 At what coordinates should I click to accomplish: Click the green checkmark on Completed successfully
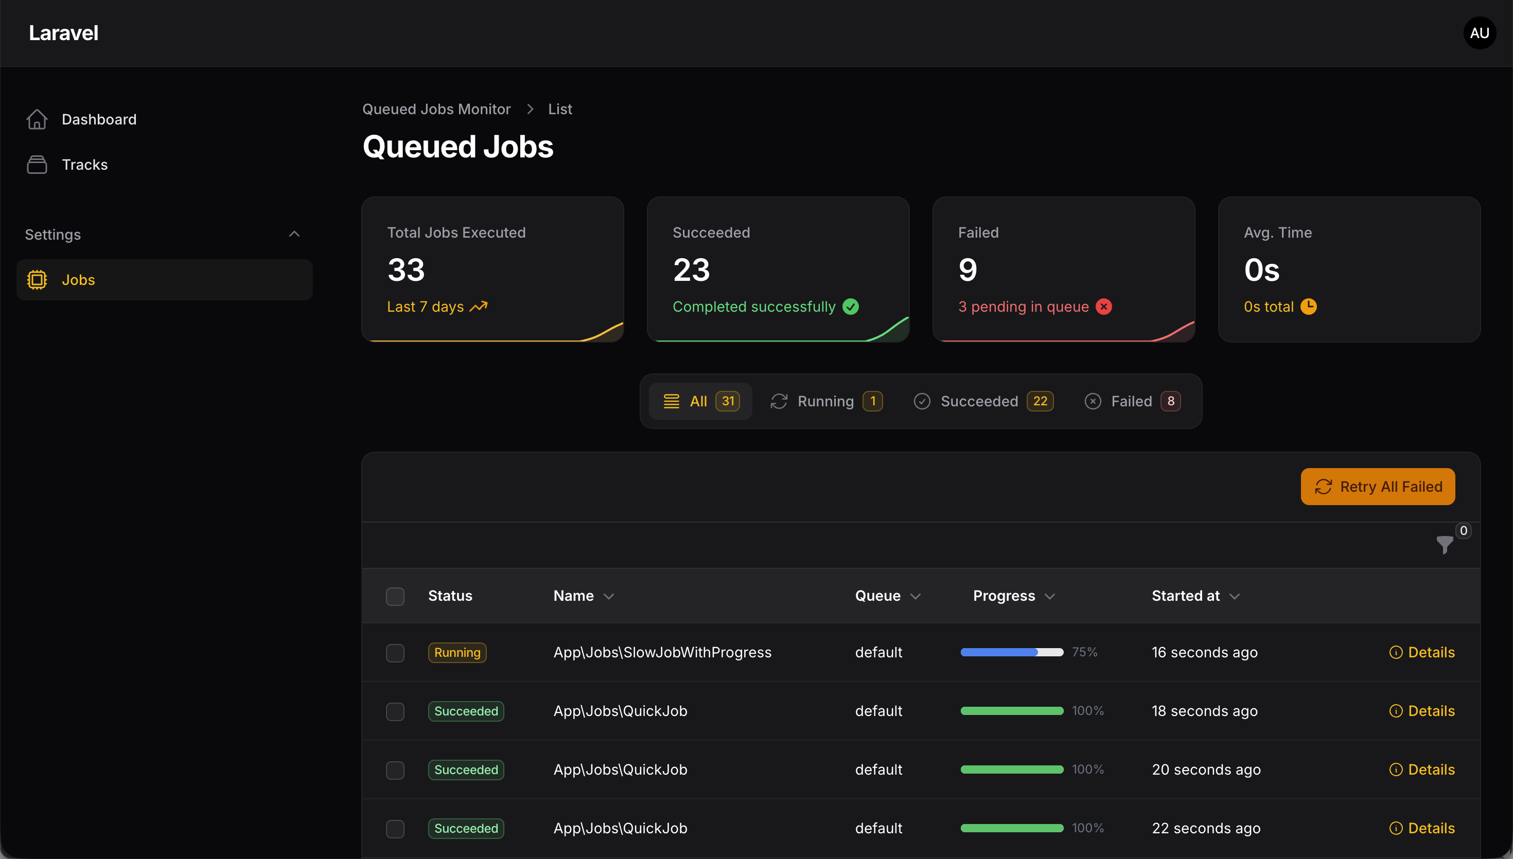pos(851,306)
